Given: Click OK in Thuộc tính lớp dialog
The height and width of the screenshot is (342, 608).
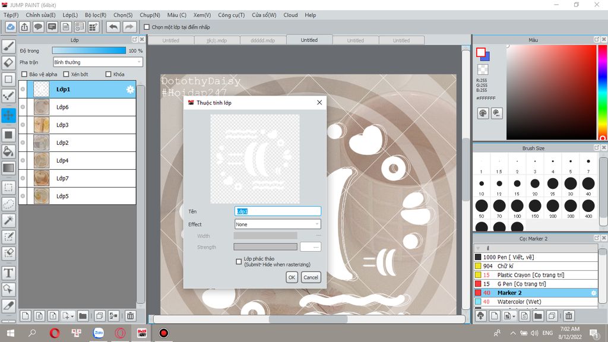Looking at the screenshot, I should pos(292,277).
